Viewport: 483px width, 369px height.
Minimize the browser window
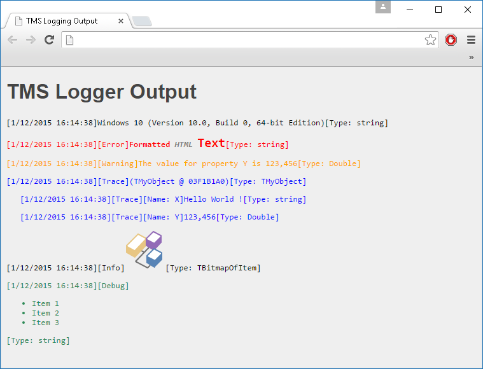409,10
